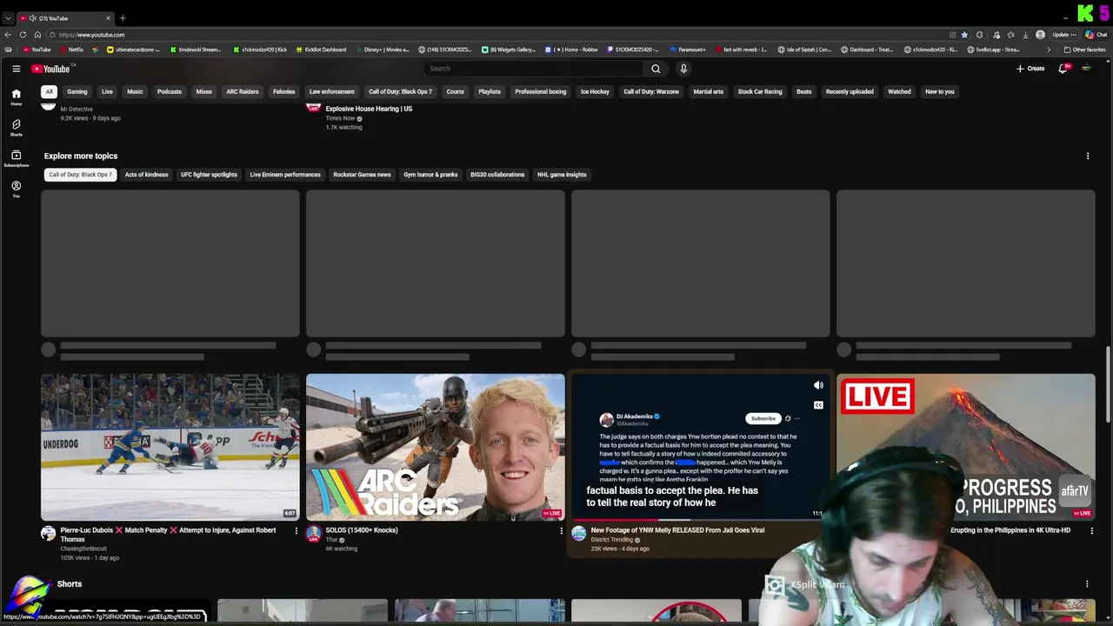This screenshot has height=626, width=1113.
Task: Open the account avatar menu
Action: pos(1086,68)
